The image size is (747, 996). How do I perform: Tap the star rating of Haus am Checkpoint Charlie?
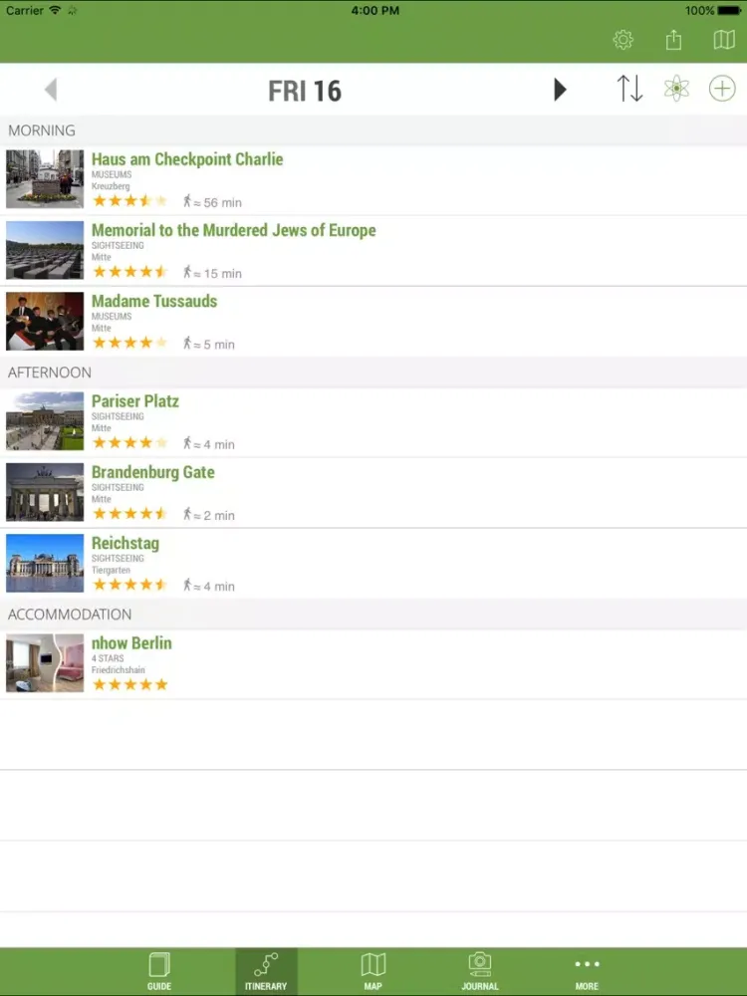click(130, 201)
